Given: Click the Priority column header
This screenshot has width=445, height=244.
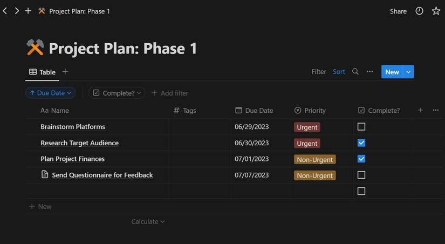Looking at the screenshot, I should tap(315, 110).
